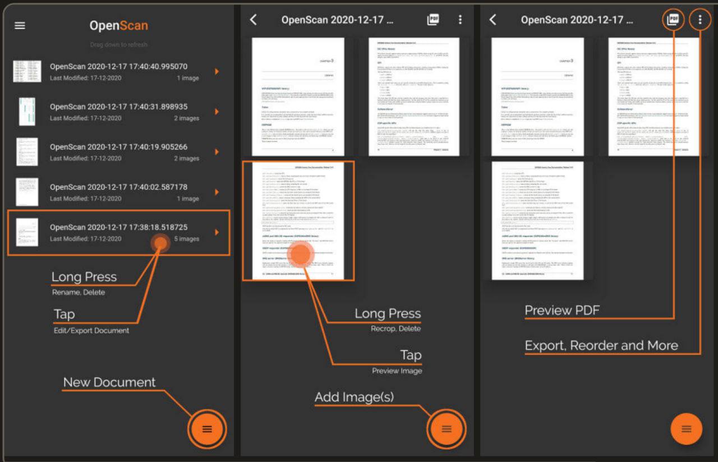
Task: Click the "OpenScan" app title on the home screen
Action: [119, 26]
